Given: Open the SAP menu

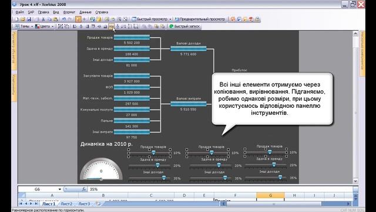Looking at the screenshot, I should coord(31,12).
